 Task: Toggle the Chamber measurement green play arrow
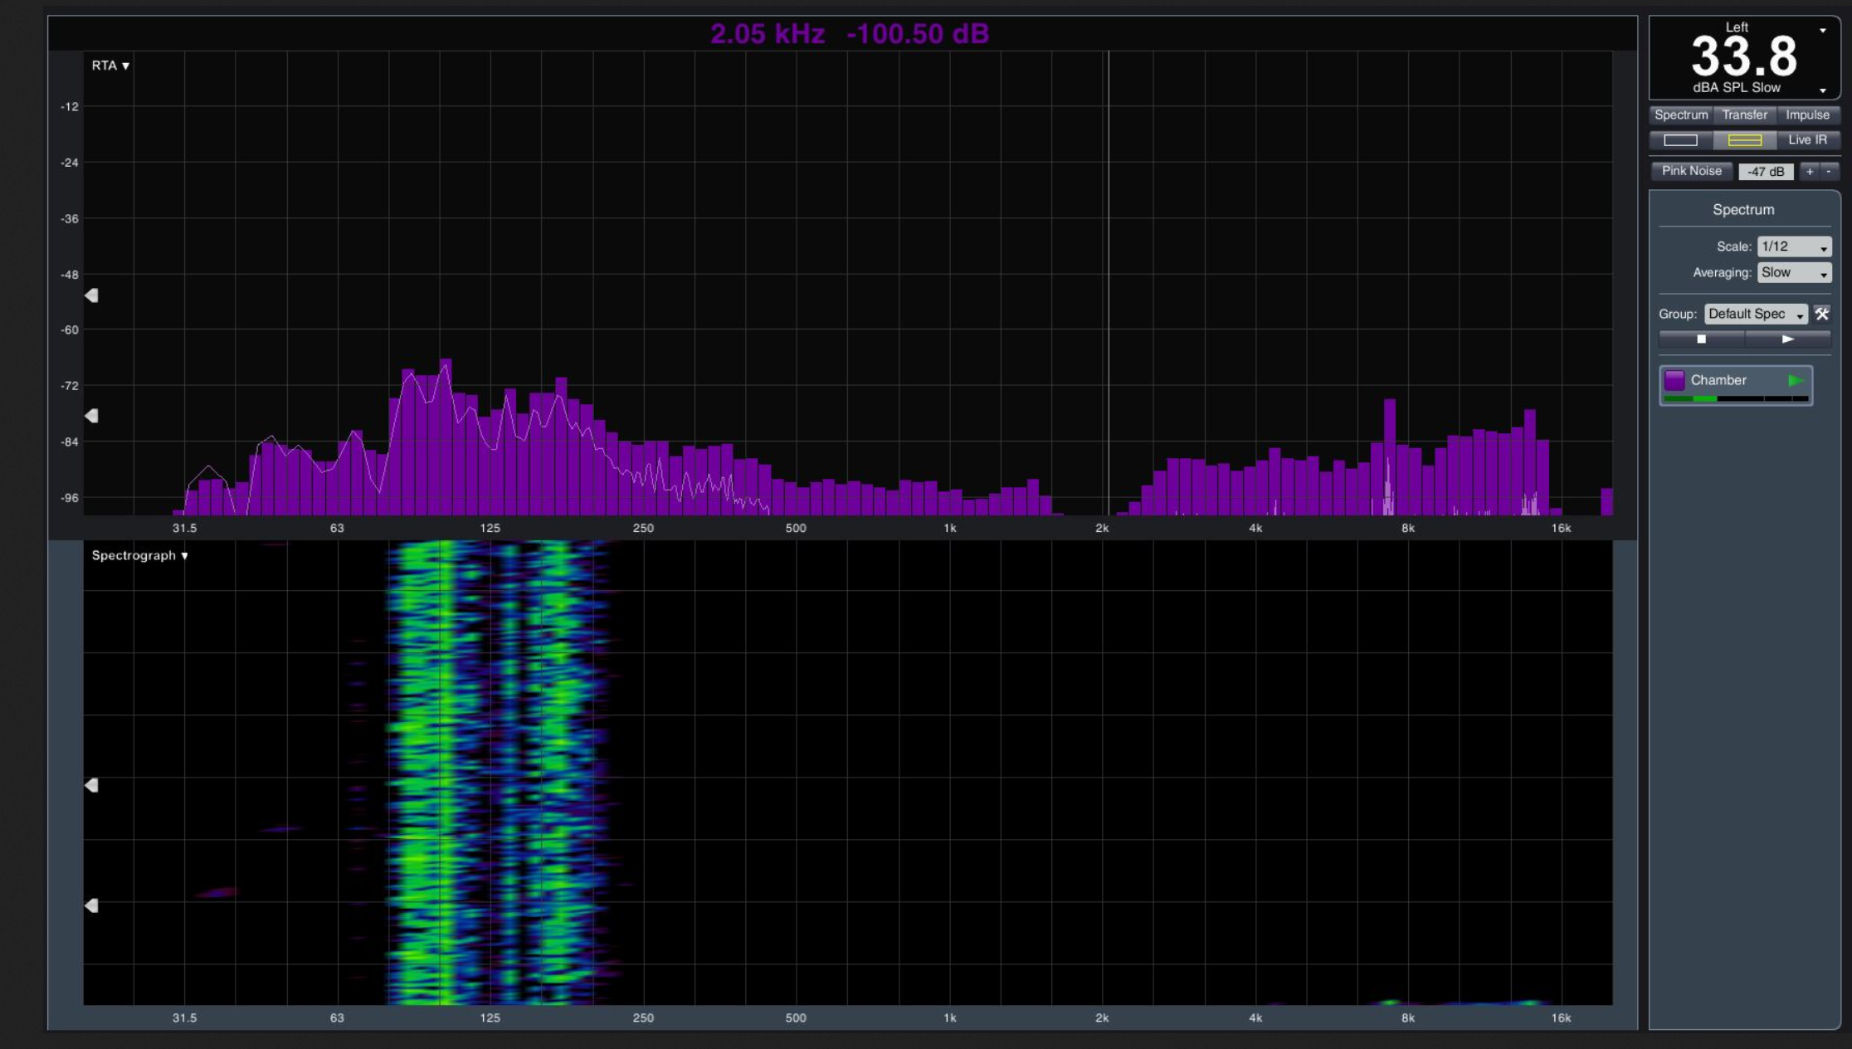1796,380
